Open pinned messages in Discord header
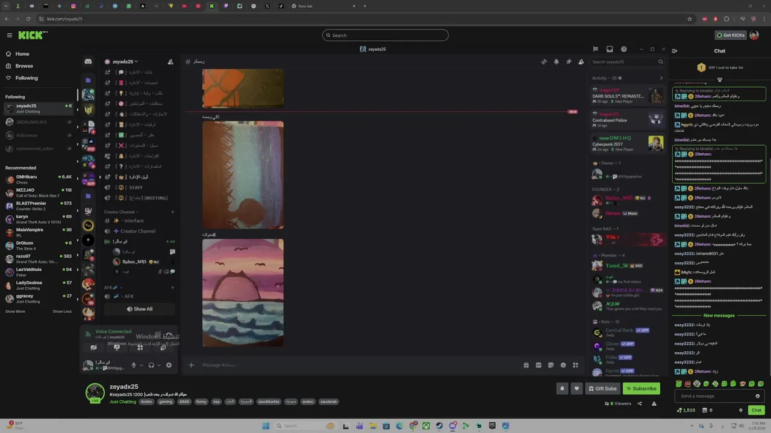 point(569,61)
